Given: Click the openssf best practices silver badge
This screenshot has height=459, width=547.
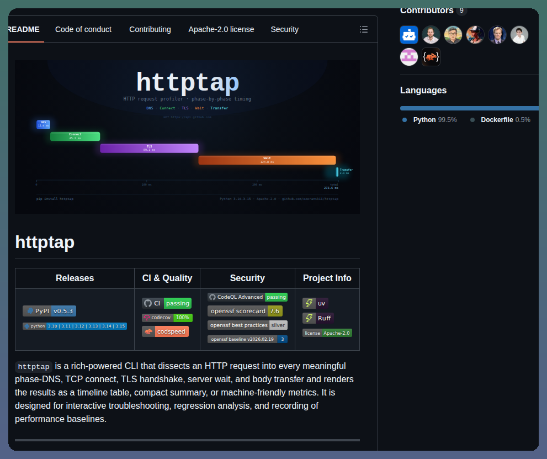Looking at the screenshot, I should (247, 325).
